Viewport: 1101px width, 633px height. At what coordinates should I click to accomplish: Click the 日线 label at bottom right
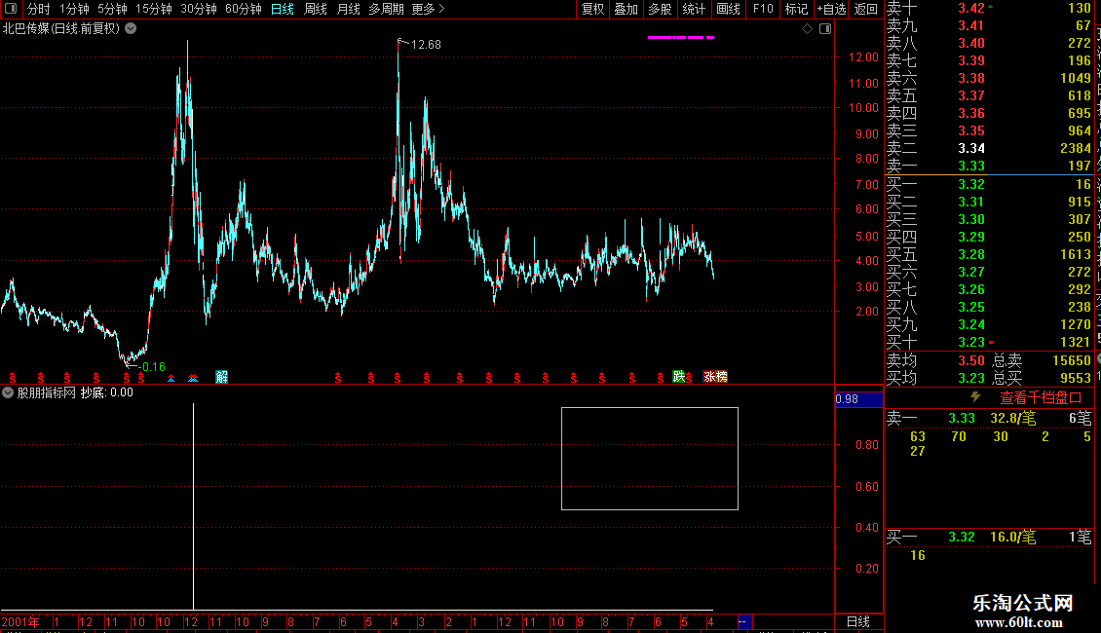pos(858,621)
